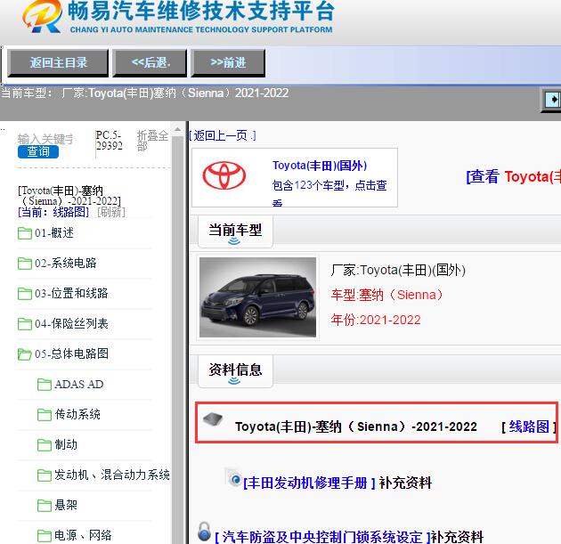Screen dimensions: 561x544
Task: Click the sidebar scrollbar up arrow
Action: (177, 129)
